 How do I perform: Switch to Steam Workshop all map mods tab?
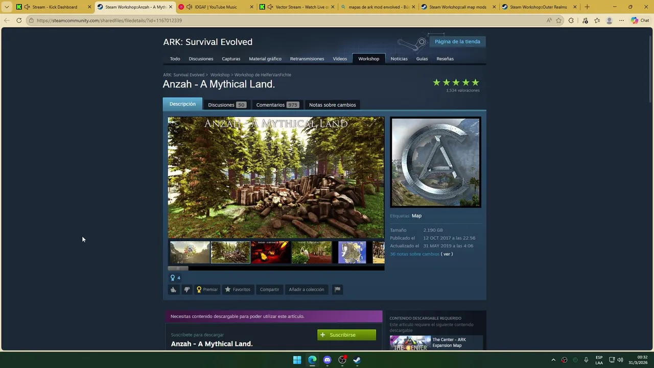458,7
